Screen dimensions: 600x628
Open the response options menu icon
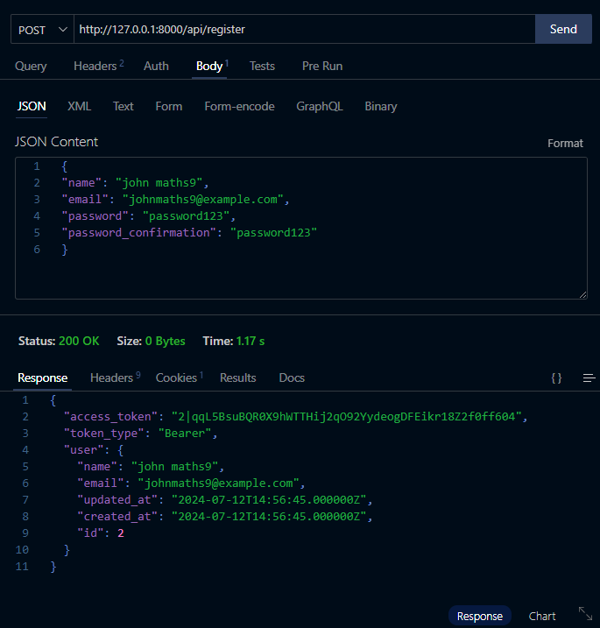pos(589,378)
